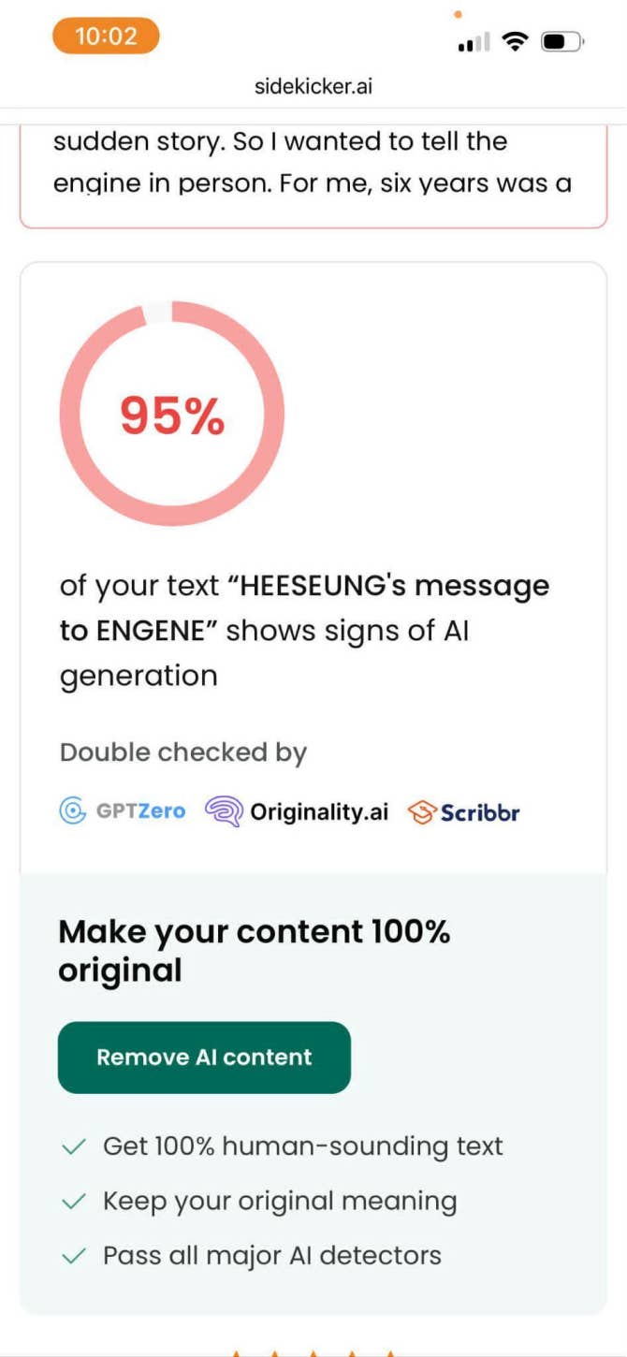Click the Scribbr graduation cap icon
The height and width of the screenshot is (1357, 627).
[422, 812]
